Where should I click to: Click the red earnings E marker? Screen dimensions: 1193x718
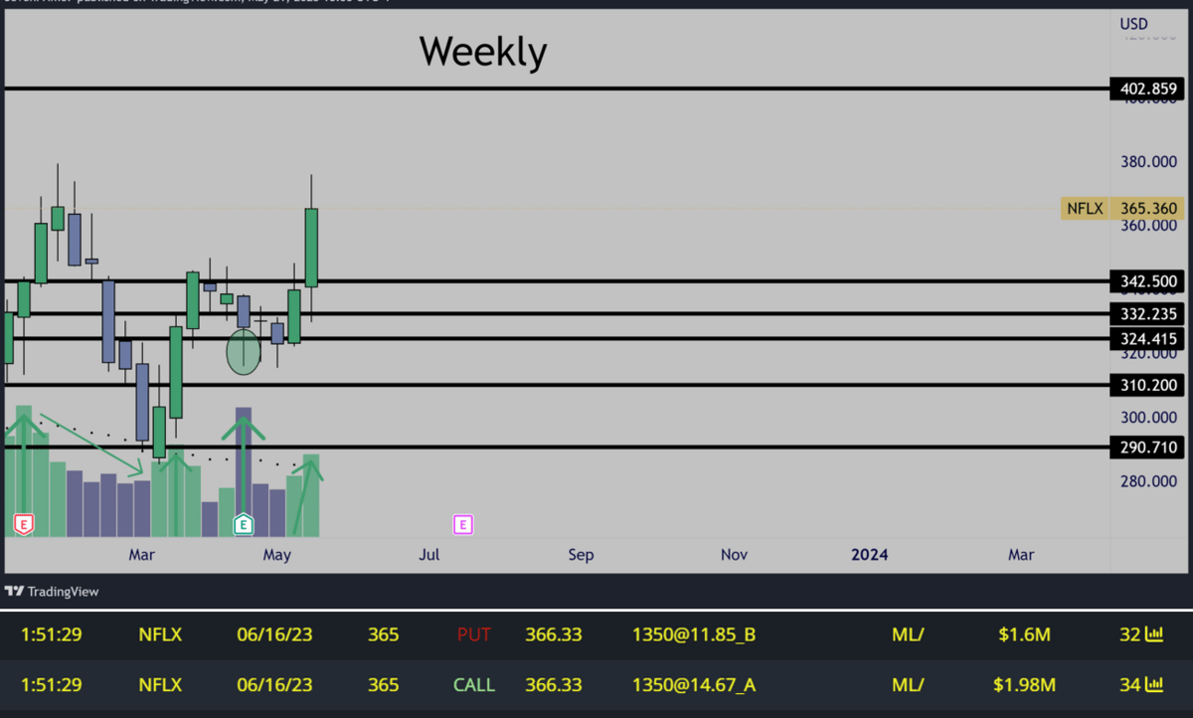(x=24, y=524)
